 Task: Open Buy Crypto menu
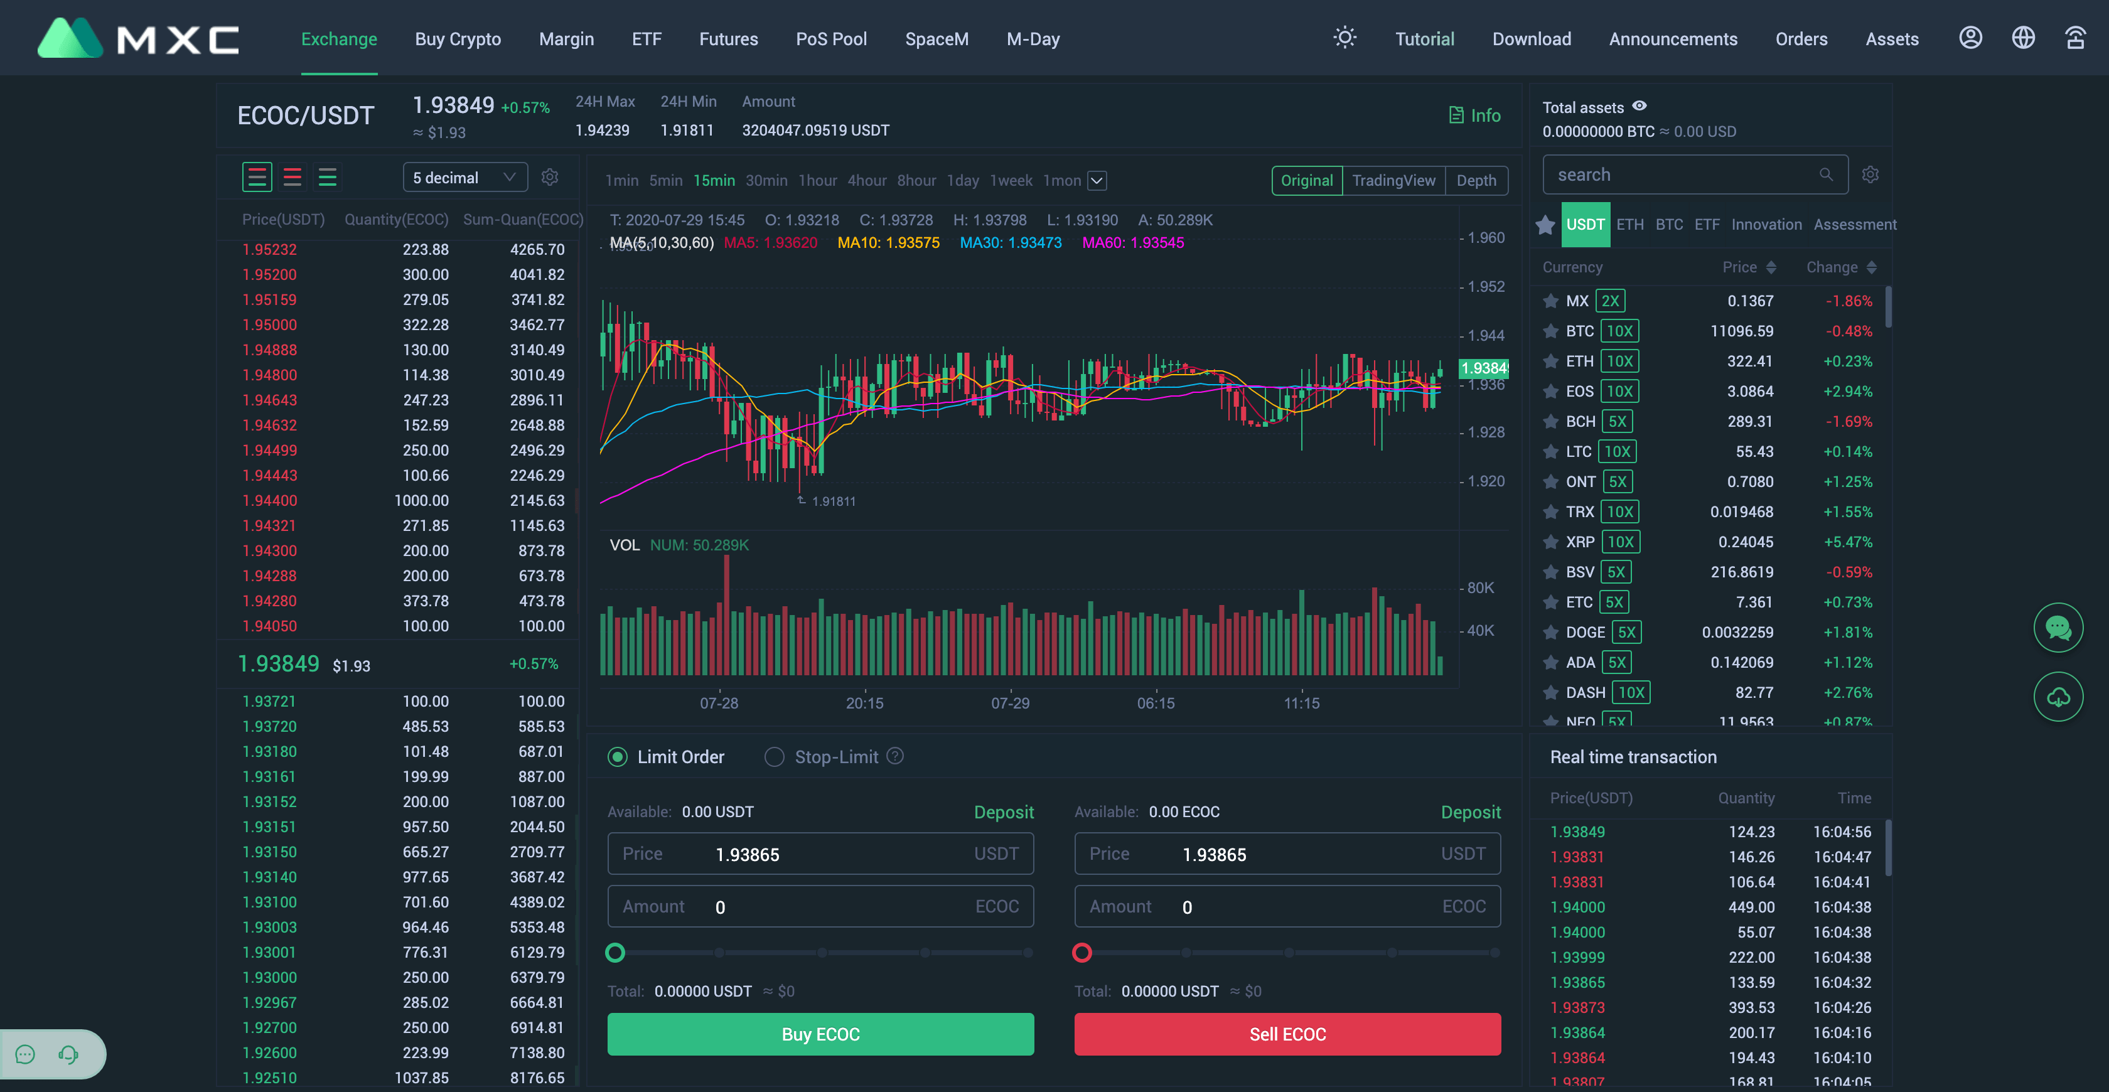(x=458, y=38)
